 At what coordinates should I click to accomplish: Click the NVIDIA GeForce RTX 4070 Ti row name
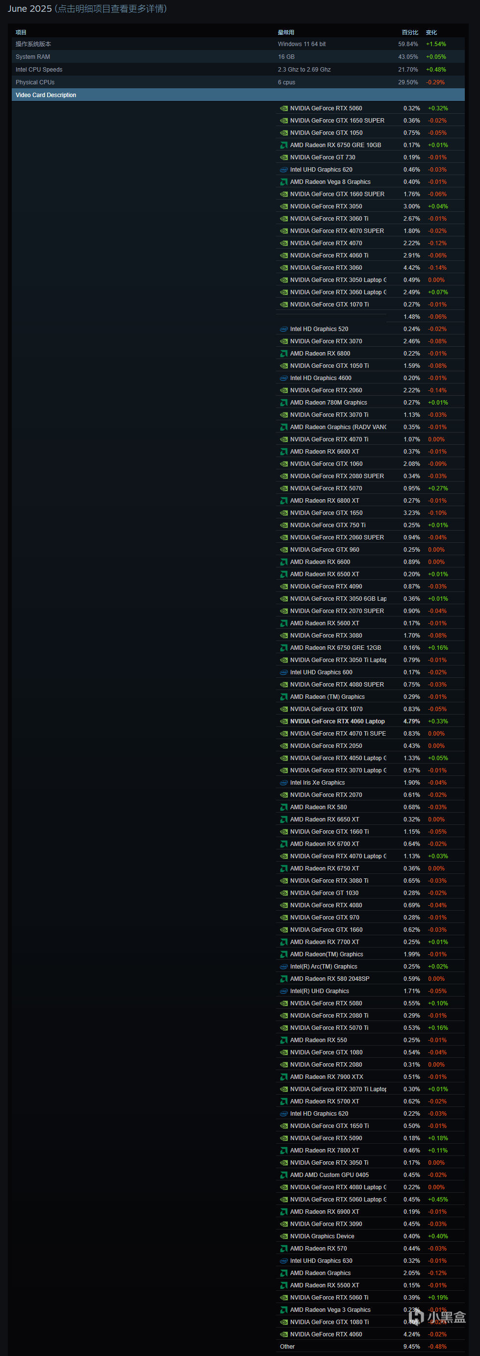(x=329, y=439)
